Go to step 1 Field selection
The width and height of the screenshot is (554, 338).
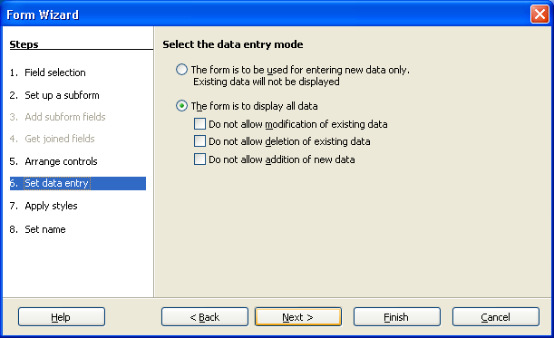48,72
